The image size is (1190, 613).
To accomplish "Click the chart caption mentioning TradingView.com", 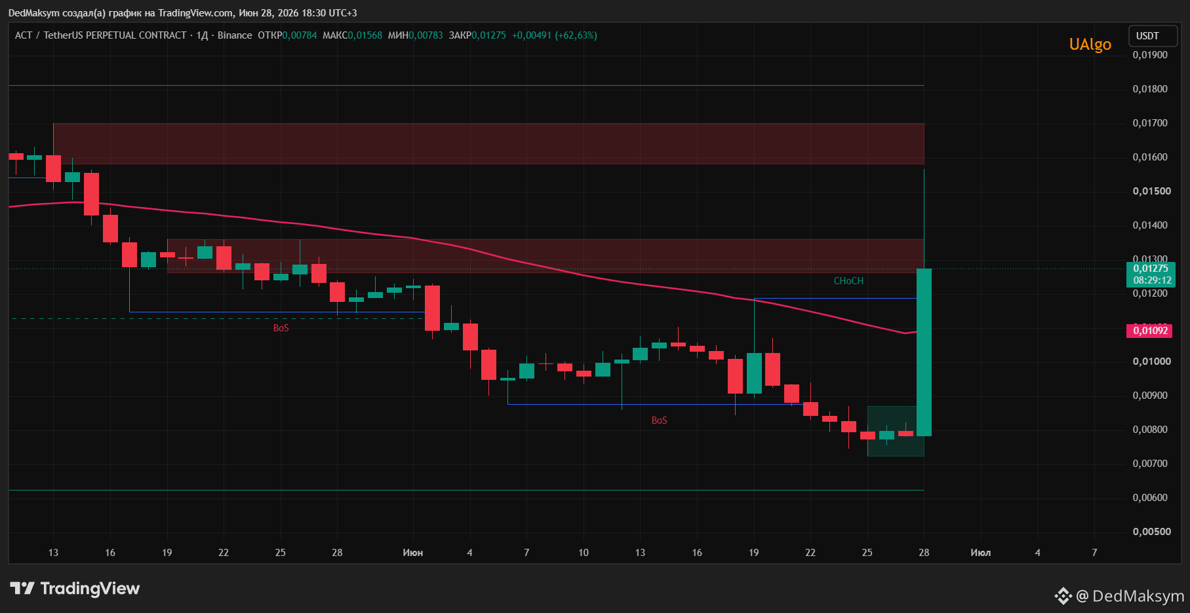I will click(x=182, y=13).
